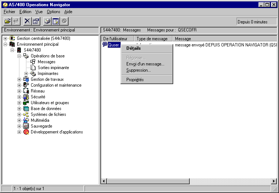Click the Opérations de base icon
The image size is (279, 193).
pos(26,56)
